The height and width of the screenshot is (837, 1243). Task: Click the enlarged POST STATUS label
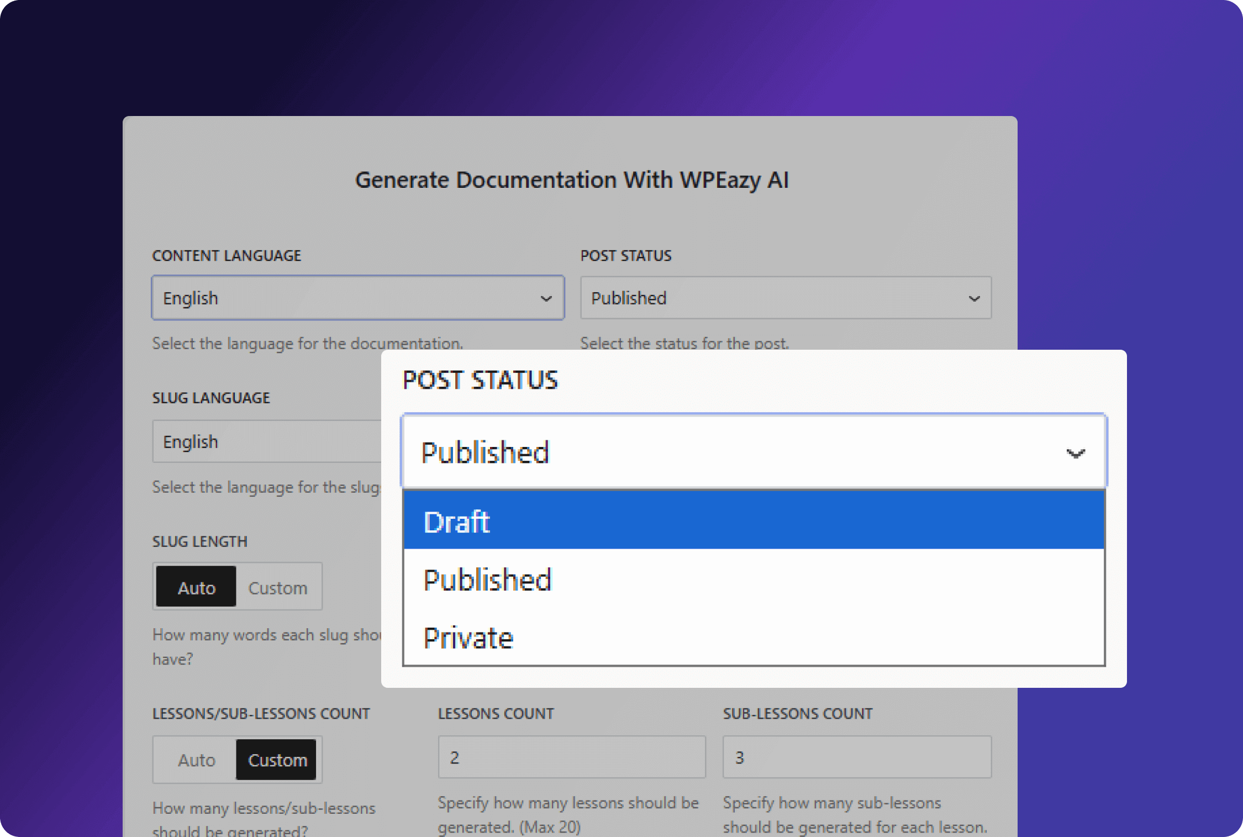click(x=480, y=380)
